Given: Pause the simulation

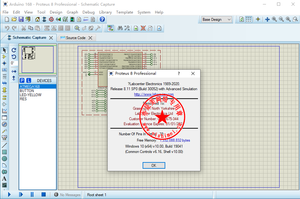Looking at the screenshot, I should click(32, 195).
